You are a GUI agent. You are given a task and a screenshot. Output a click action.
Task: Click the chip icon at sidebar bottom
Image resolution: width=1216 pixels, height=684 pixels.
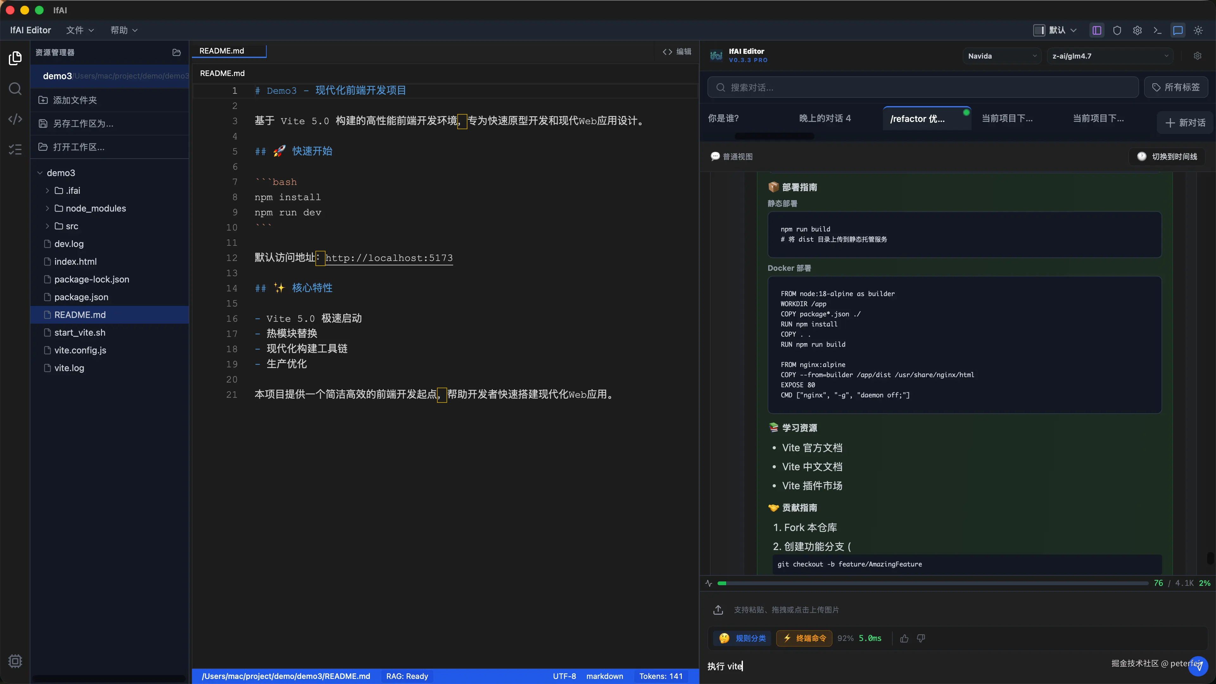(x=15, y=661)
